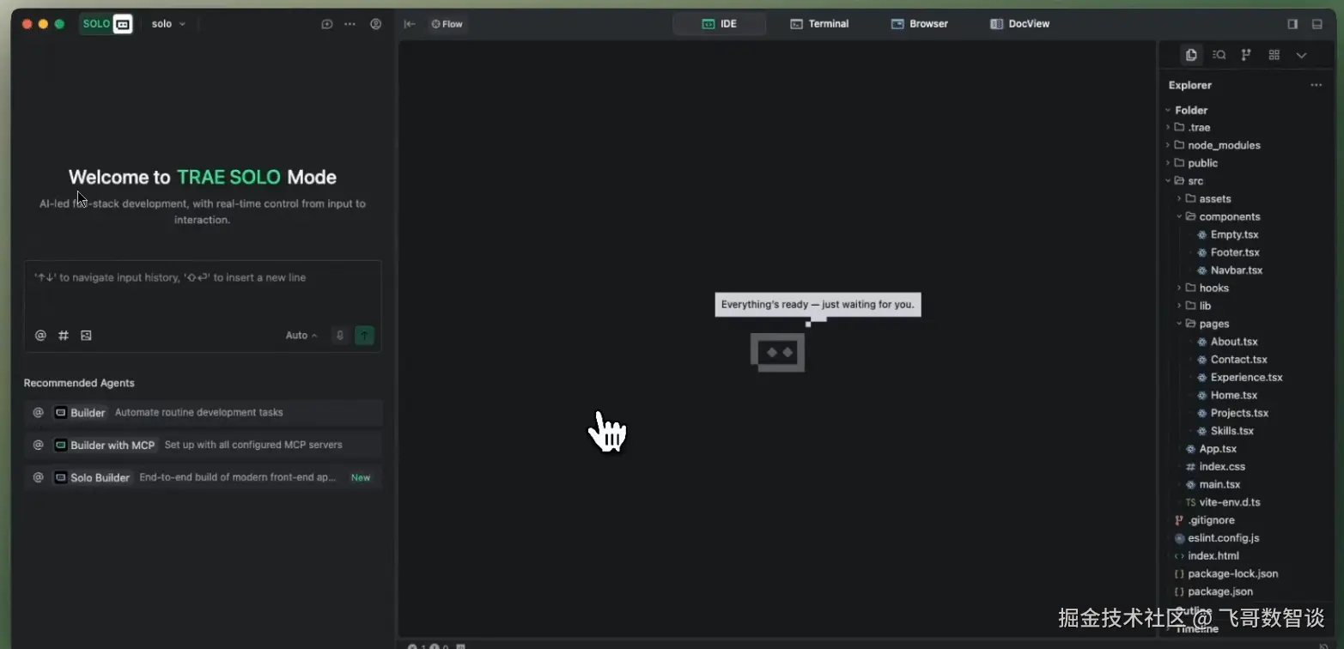Open the user account profile icon
Image resolution: width=1344 pixels, height=649 pixels.
pos(375,24)
